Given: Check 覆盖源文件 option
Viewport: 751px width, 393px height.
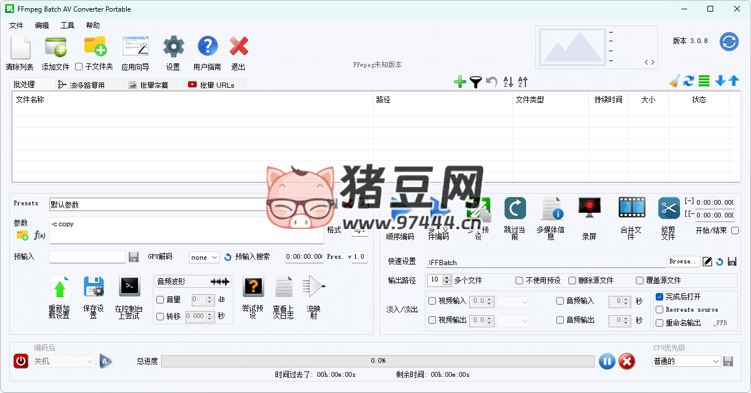Looking at the screenshot, I should tap(640, 281).
